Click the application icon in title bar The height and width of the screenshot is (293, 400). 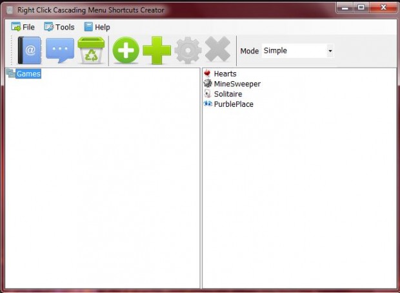[10, 10]
